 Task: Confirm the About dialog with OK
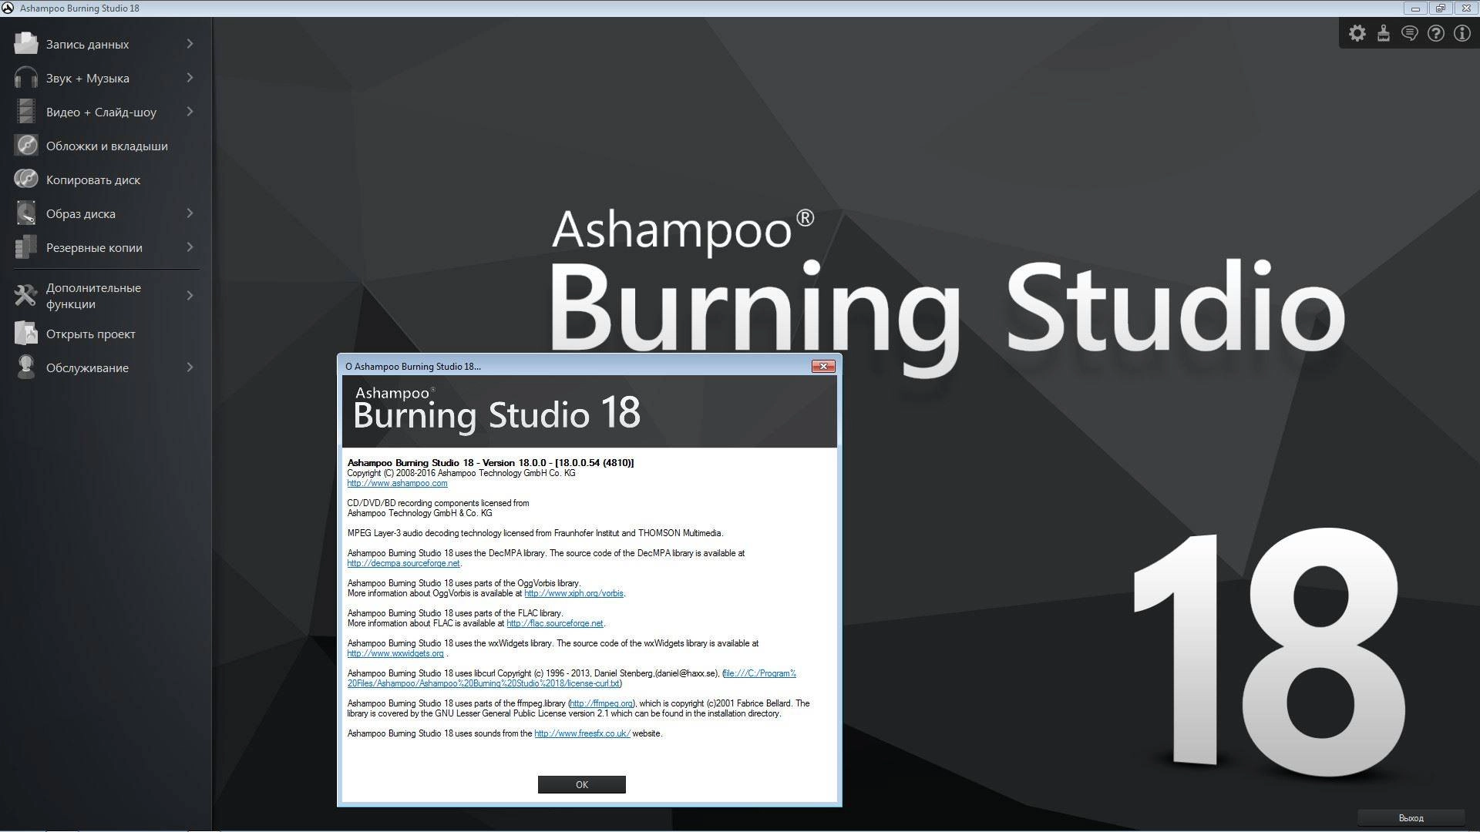[x=582, y=784]
